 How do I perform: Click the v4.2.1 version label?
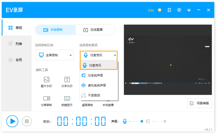coord(208,129)
